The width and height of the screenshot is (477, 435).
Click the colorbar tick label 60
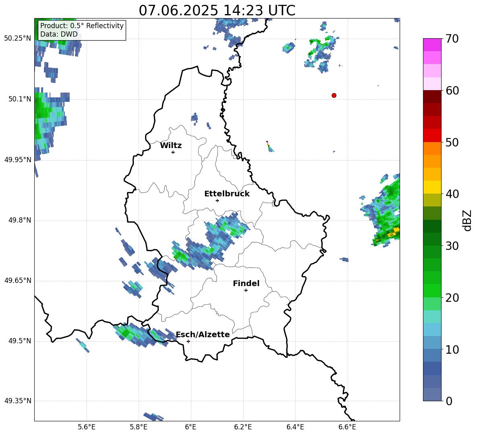452,91
